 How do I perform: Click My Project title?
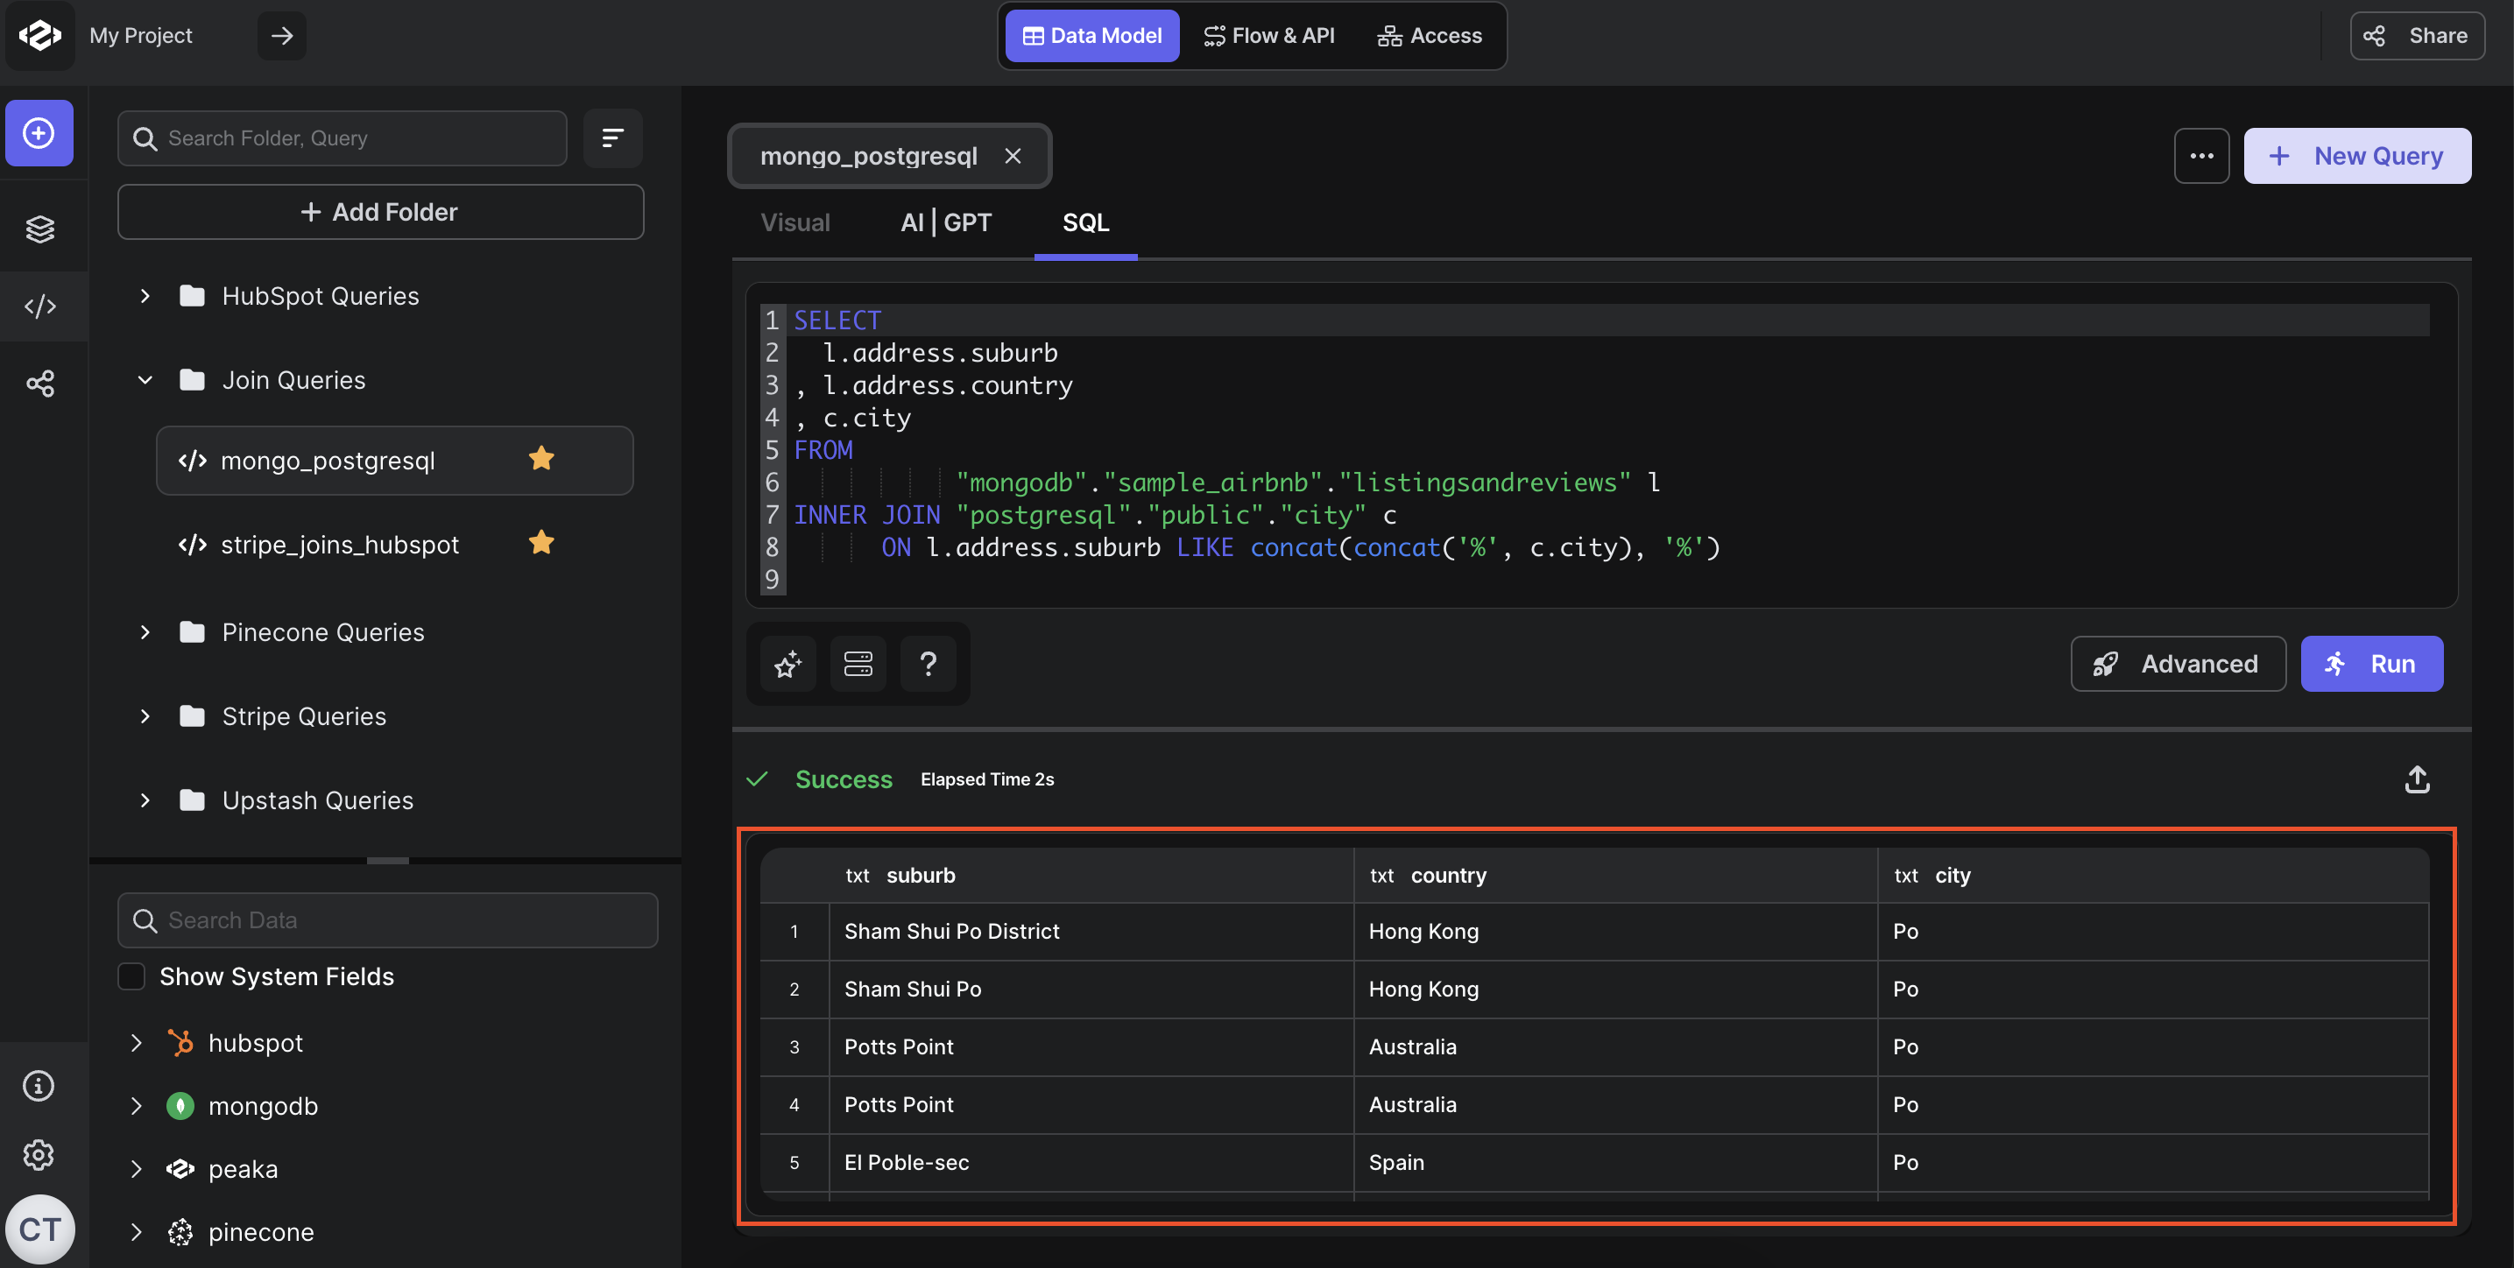[140, 36]
